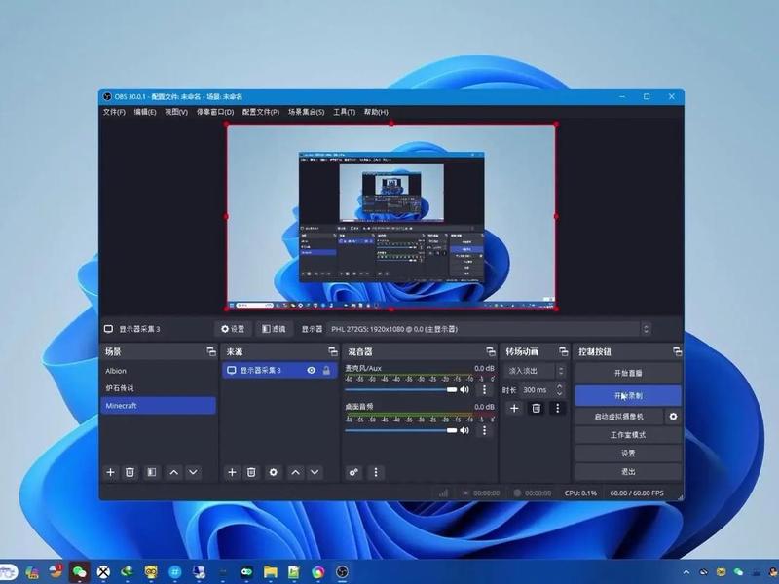
Task: Click the 开始直播 start streaming button
Action: [628, 373]
